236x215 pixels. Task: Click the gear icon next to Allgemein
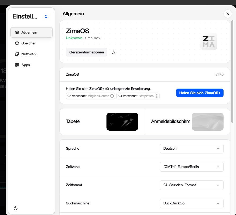pos(17,32)
